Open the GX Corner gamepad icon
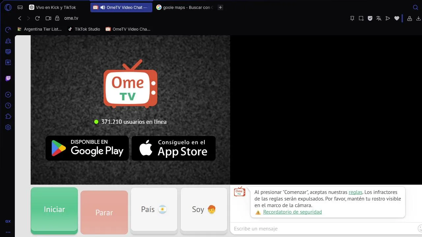This screenshot has width=422, height=237. coord(20,7)
